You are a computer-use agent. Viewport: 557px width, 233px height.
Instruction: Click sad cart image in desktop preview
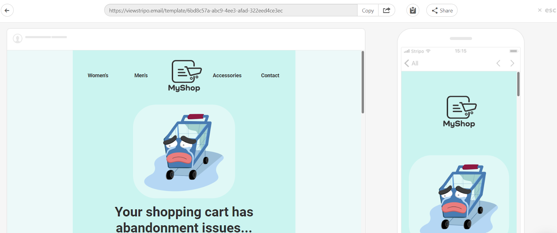point(184,151)
